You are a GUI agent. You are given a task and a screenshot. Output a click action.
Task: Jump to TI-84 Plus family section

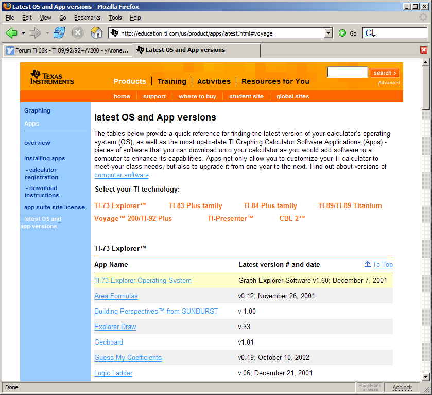(x=270, y=205)
